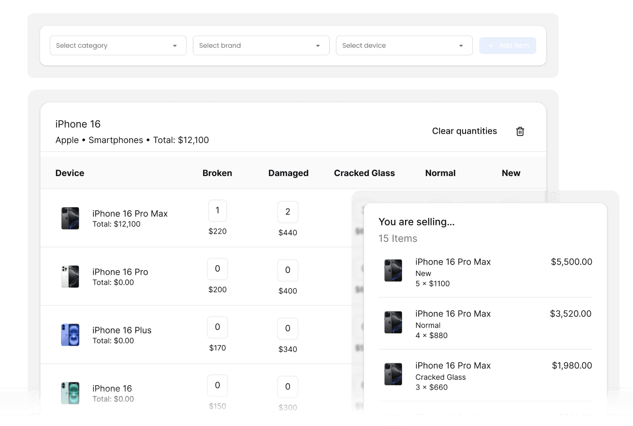The image size is (633, 426).
Task: Click iPhone 16 Plus Broken quantity field
Action: [217, 327]
